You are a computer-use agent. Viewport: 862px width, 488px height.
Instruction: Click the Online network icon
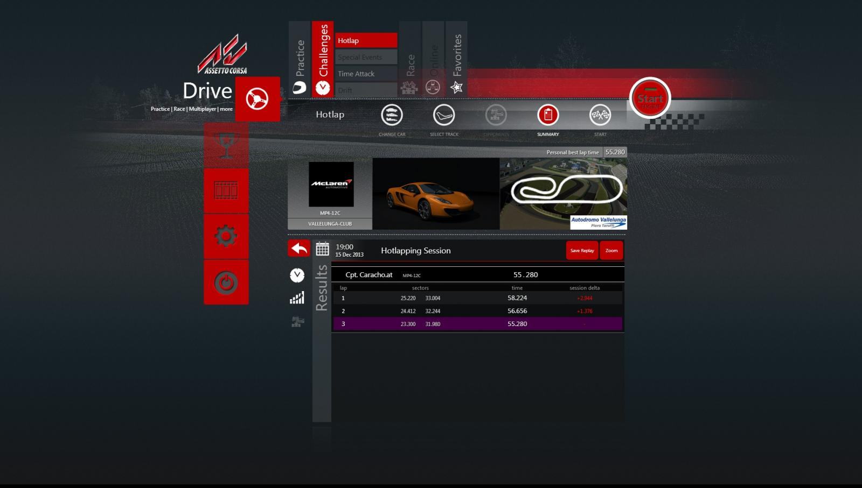pyautogui.click(x=433, y=87)
